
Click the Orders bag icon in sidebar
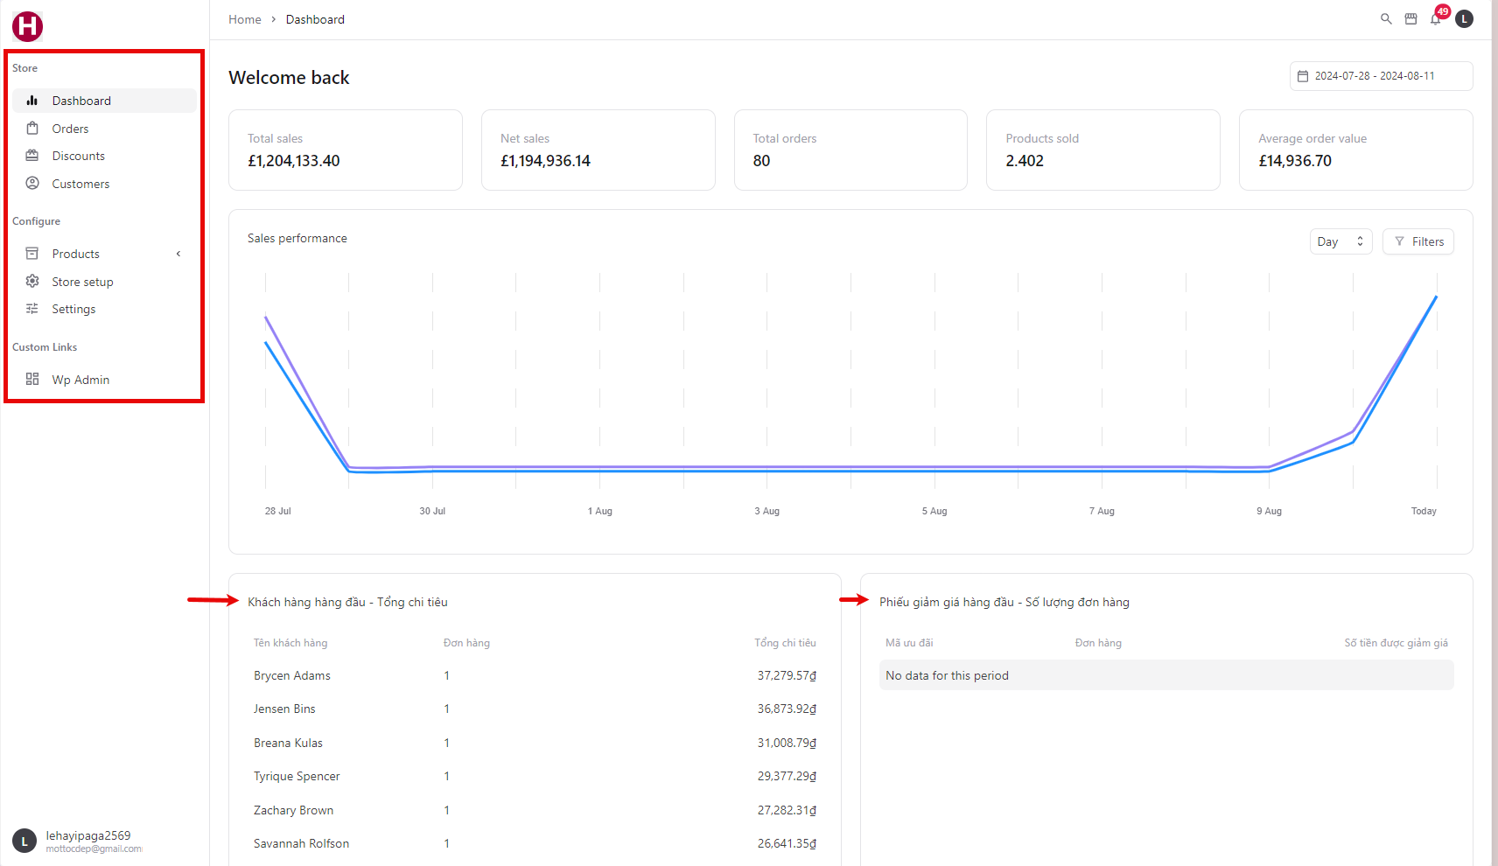point(32,129)
